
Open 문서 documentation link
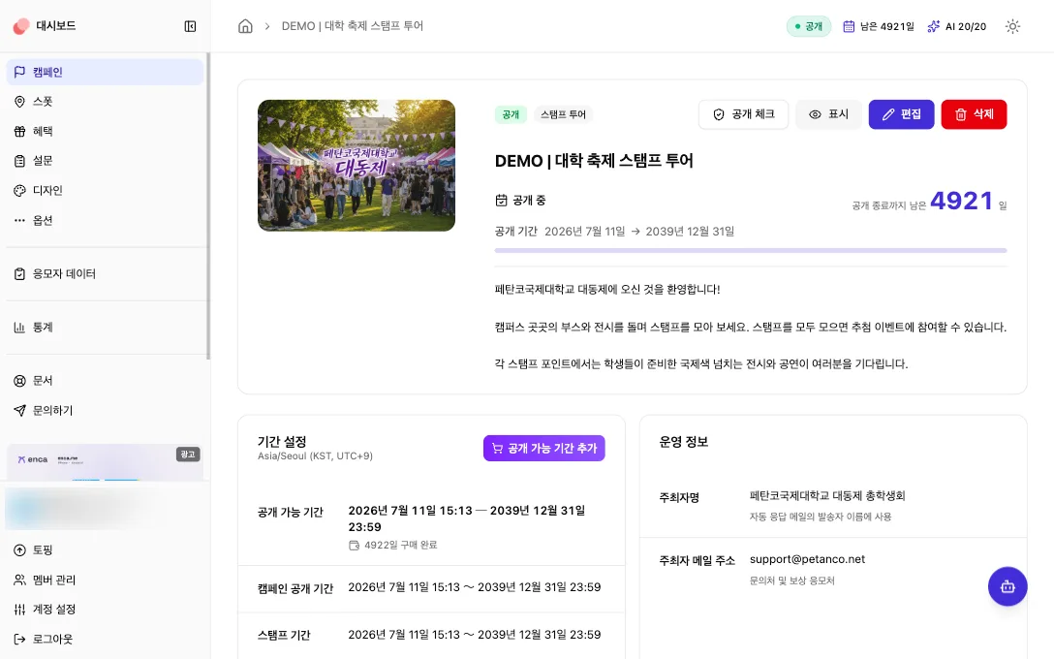click(105, 381)
